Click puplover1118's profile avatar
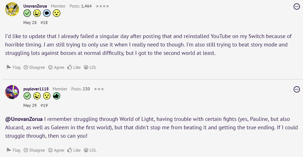 click(x=12, y=92)
